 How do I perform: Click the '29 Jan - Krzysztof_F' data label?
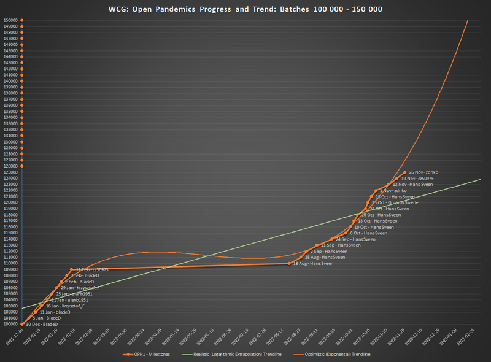click(x=80, y=288)
